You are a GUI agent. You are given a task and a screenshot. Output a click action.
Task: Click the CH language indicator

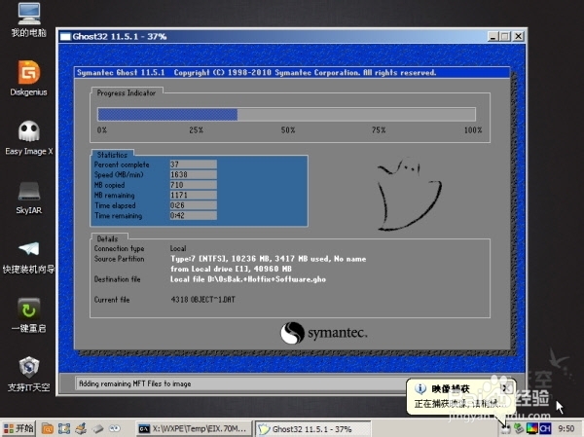[545, 429]
